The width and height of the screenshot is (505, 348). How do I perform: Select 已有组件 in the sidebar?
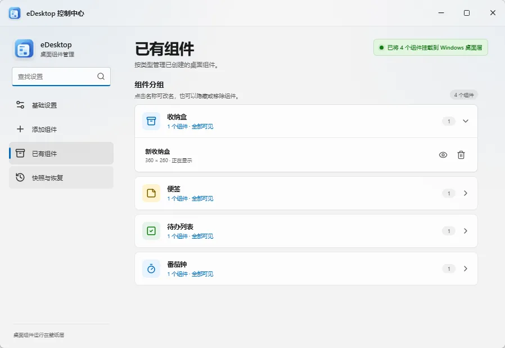tap(61, 153)
